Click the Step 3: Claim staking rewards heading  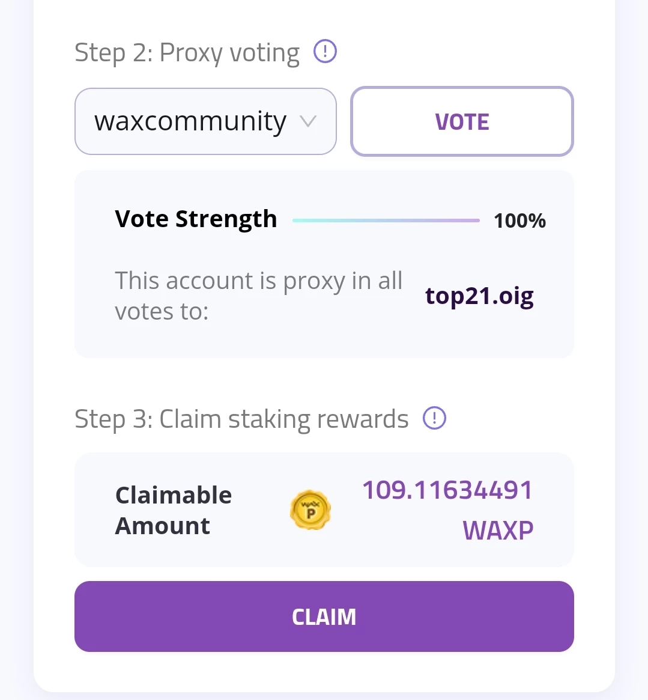click(x=241, y=419)
